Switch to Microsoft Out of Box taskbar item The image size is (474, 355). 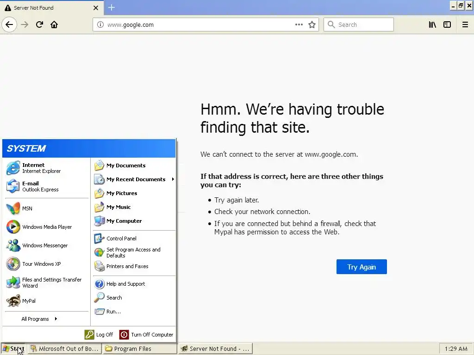point(64,349)
